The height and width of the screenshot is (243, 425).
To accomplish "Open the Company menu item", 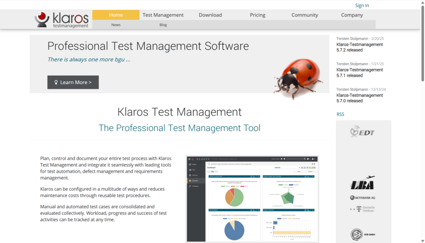I will [352, 15].
